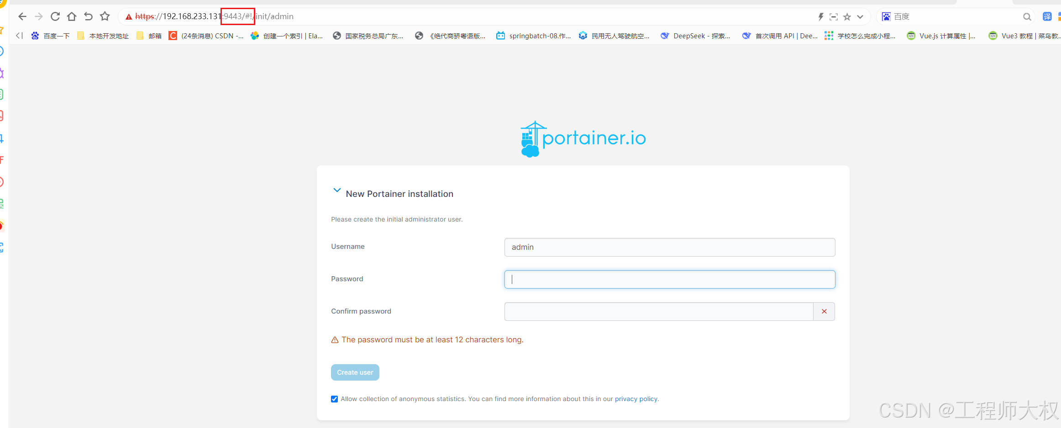Click the screenshot capture bracket icon
Screen dimensions: 1061x428
click(x=834, y=17)
